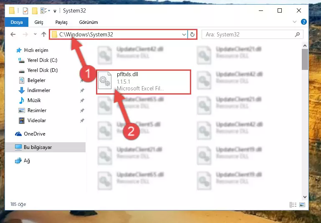This screenshot has width=321, height=223.
Task: Click the pin icon beside Videolar
Action: click(82, 120)
